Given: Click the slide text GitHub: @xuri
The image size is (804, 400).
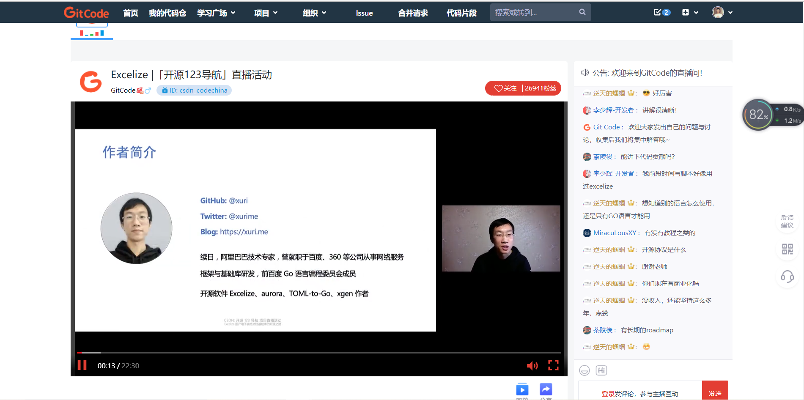Looking at the screenshot, I should [224, 200].
